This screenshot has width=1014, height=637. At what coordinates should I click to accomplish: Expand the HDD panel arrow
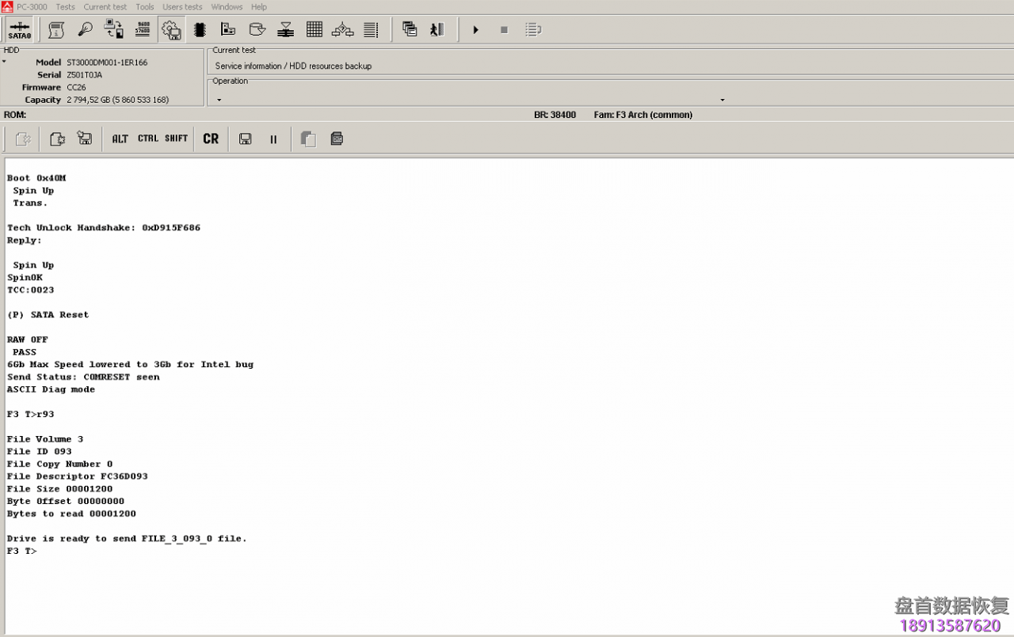click(4, 62)
